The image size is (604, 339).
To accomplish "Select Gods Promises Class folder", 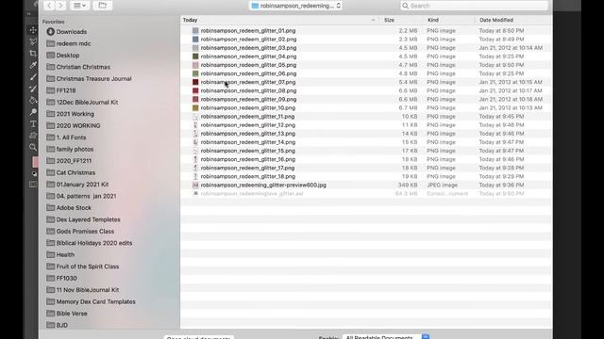I will tap(85, 231).
